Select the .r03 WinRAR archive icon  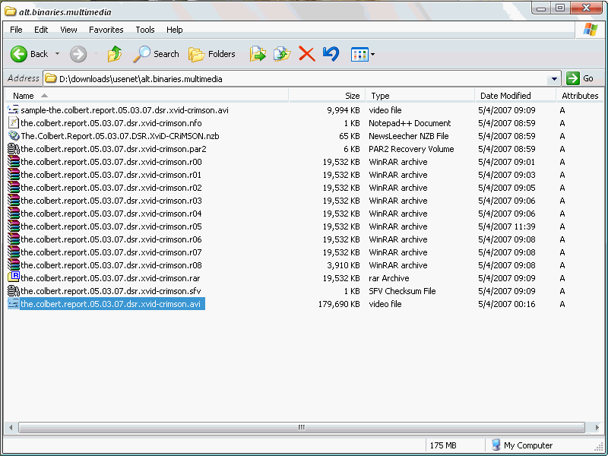click(14, 201)
